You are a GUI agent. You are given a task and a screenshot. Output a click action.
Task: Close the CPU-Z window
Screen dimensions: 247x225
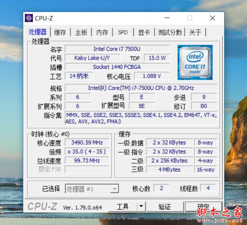point(213,18)
